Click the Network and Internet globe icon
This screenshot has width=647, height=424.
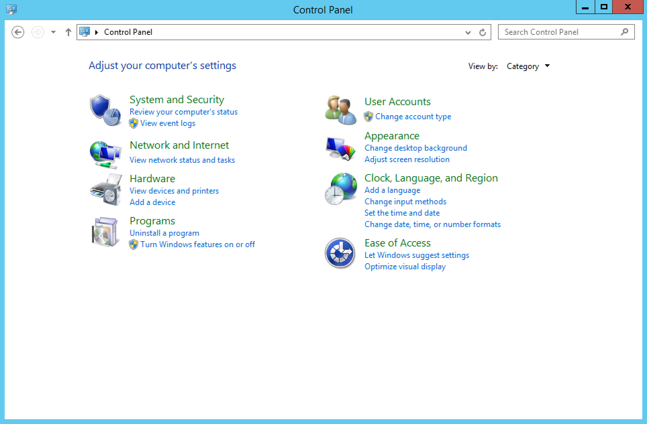point(105,154)
